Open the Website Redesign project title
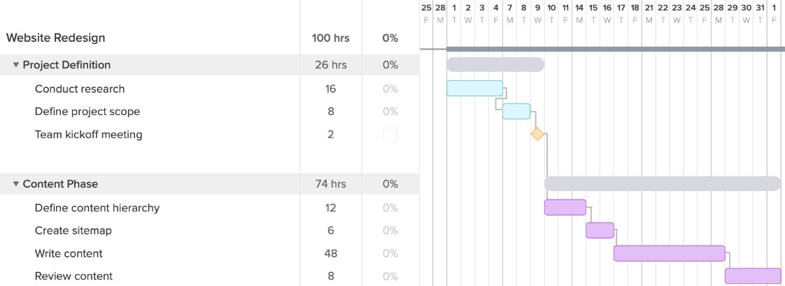Image resolution: width=785 pixels, height=286 pixels. [x=56, y=38]
